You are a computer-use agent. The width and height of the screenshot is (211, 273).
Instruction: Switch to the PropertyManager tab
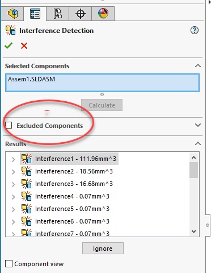tap(35, 14)
